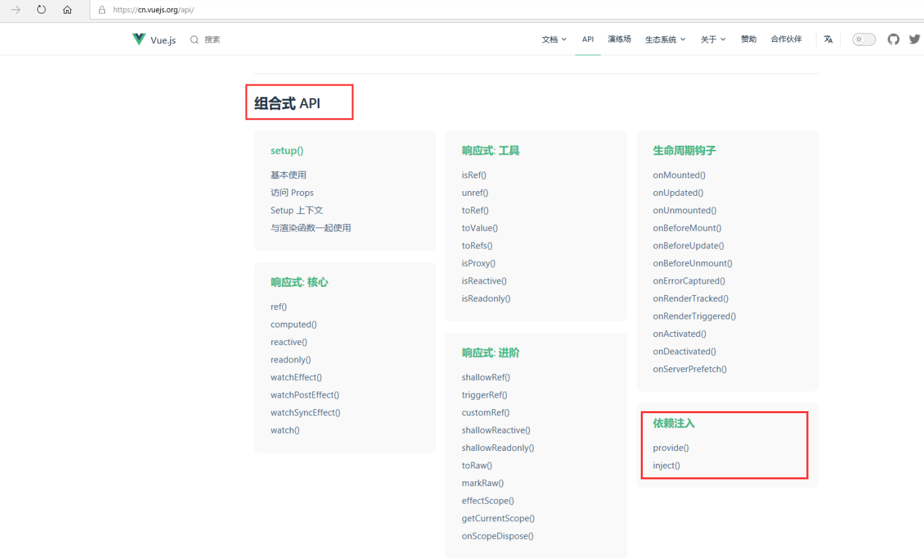The height and width of the screenshot is (559, 924).
Task: Click the search magnifier icon
Action: (x=195, y=40)
